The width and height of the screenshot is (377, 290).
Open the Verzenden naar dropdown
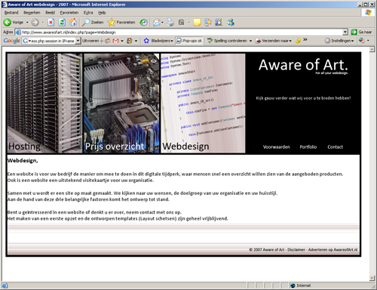point(274,41)
